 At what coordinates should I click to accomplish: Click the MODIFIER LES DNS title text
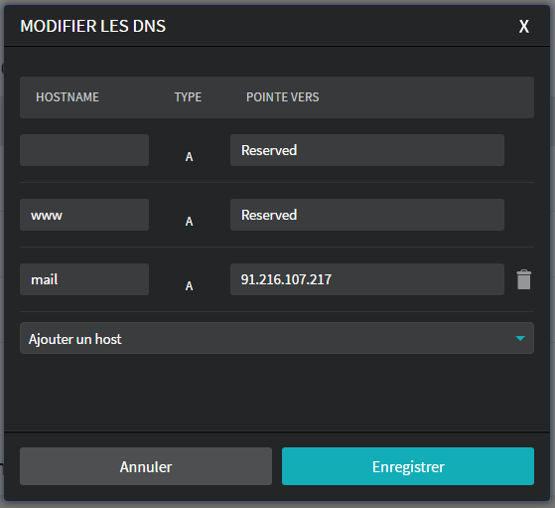92,26
